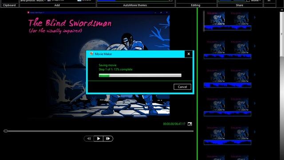284x160 pixels.
Task: Select second clip thumbnail in top storyboard row
Action: point(240,18)
